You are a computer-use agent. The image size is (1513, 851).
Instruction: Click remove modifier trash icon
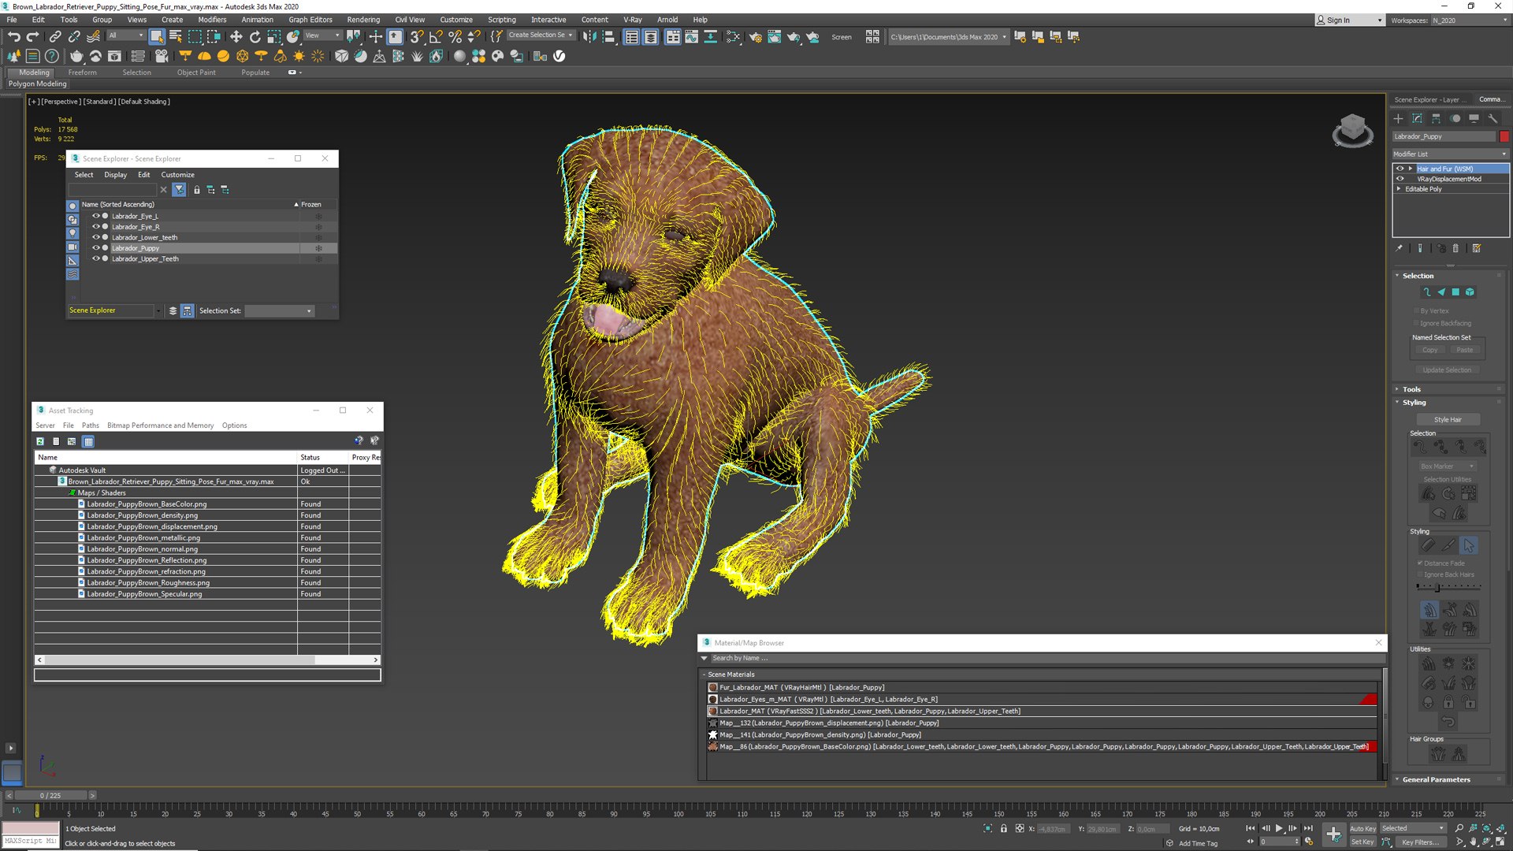1455,248
